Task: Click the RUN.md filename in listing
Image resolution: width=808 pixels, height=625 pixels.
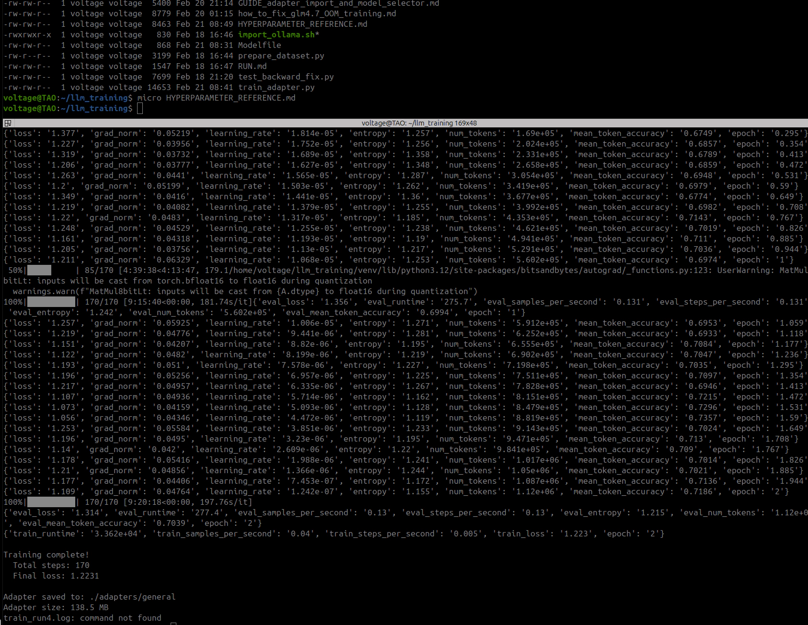Action: (x=252, y=66)
